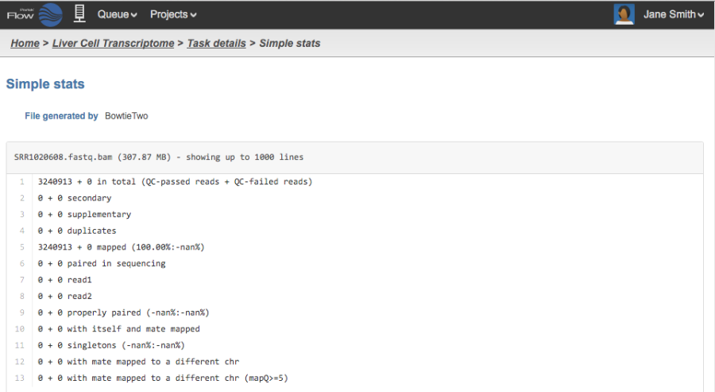The height and width of the screenshot is (392, 715).
Task: Click the SRR1020608.fastq.bam file header
Action: click(159, 157)
